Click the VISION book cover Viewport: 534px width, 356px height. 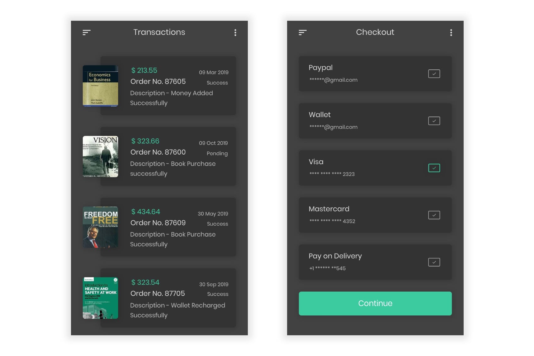[x=101, y=156]
